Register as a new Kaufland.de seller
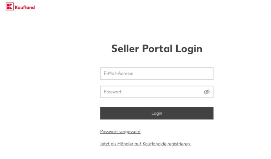 [x=145, y=144]
